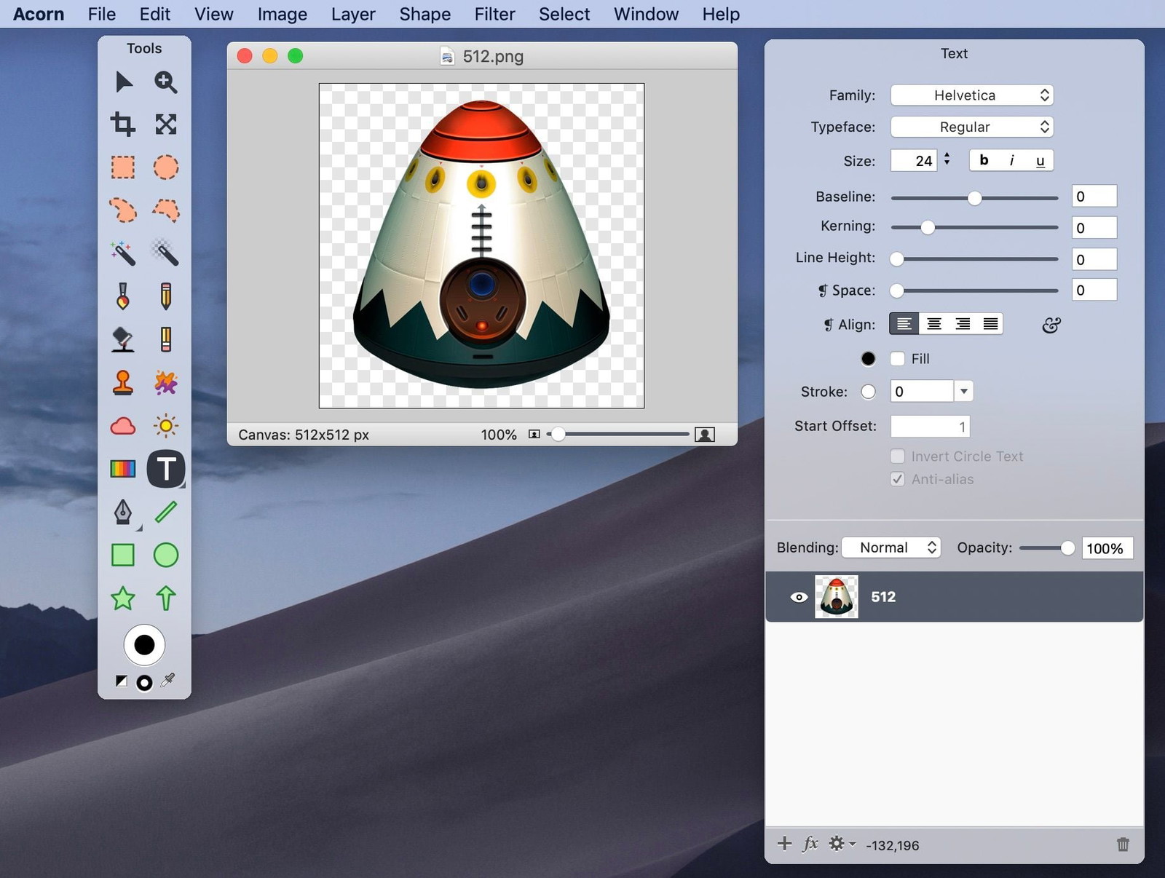1165x878 pixels.
Task: Open the Typeface dropdown
Action: (971, 127)
